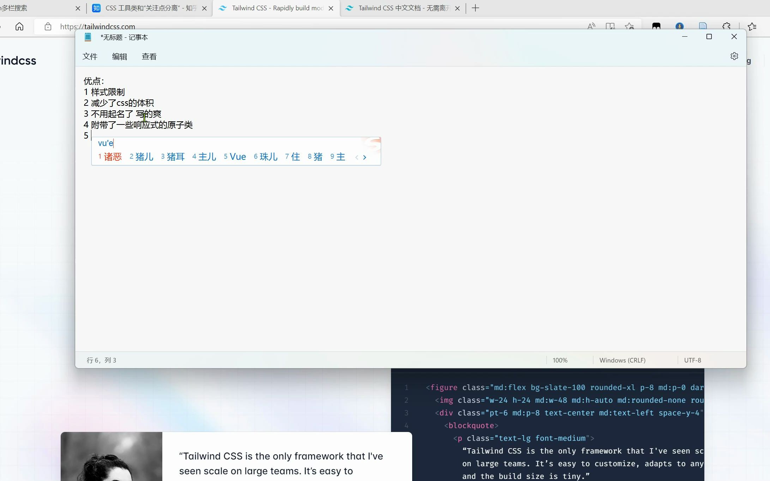Close the Notepad window

pyautogui.click(x=734, y=37)
